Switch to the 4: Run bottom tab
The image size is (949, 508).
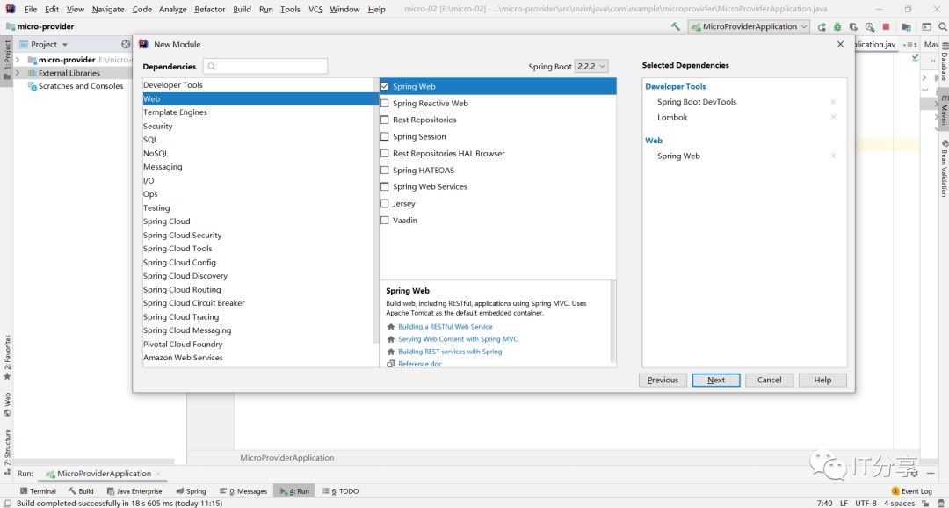[x=293, y=491]
